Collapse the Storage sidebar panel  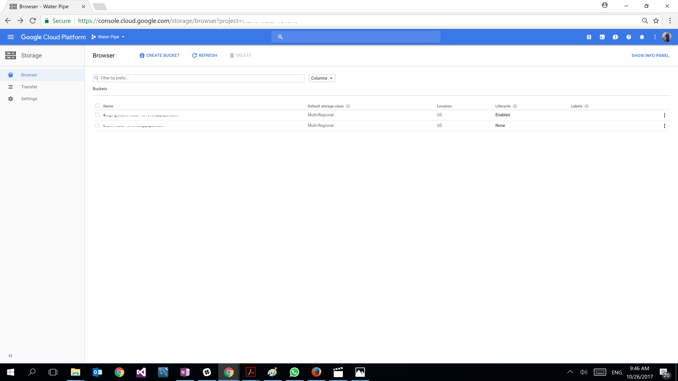coord(10,356)
